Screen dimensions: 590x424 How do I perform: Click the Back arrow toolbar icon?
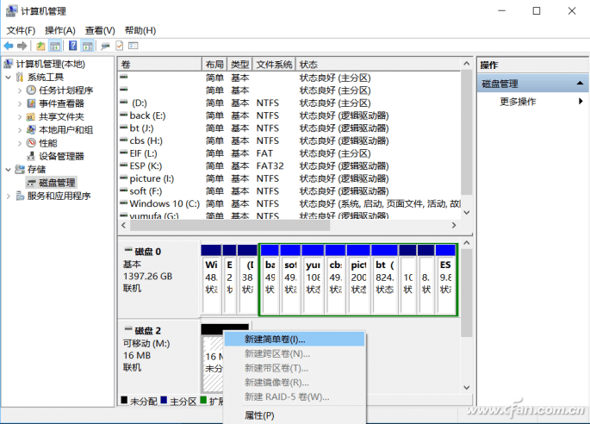pyautogui.click(x=9, y=46)
